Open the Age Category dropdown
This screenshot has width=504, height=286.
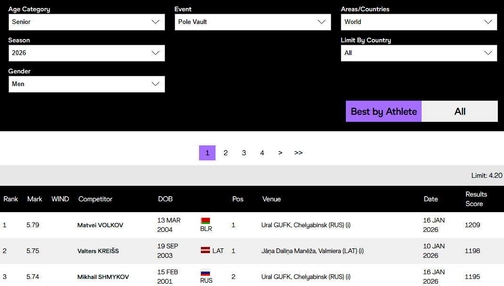(87, 22)
